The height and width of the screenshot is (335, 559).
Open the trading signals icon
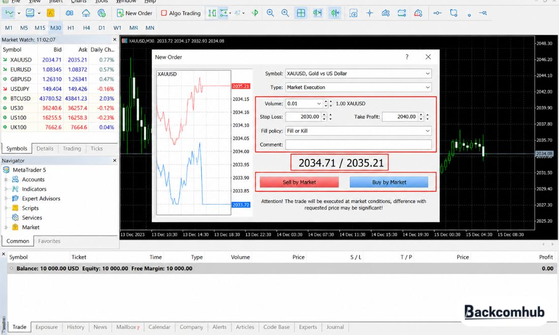102,13
